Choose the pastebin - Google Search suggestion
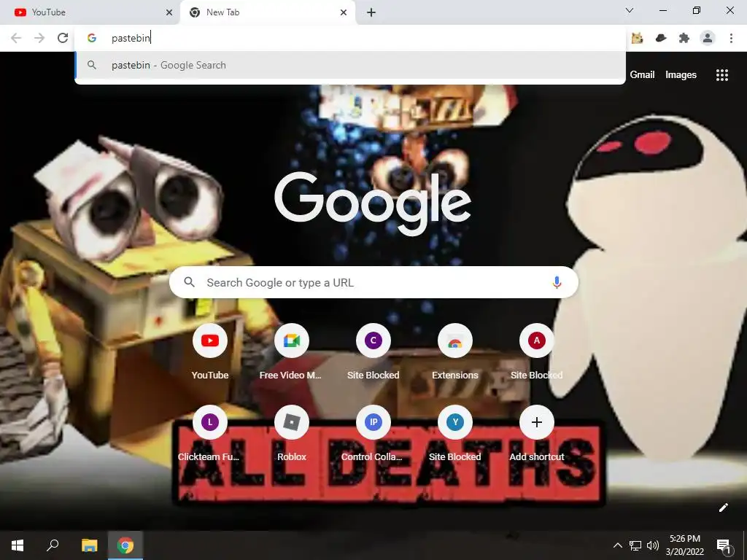Screen dimensions: 747x560 click(x=350, y=65)
